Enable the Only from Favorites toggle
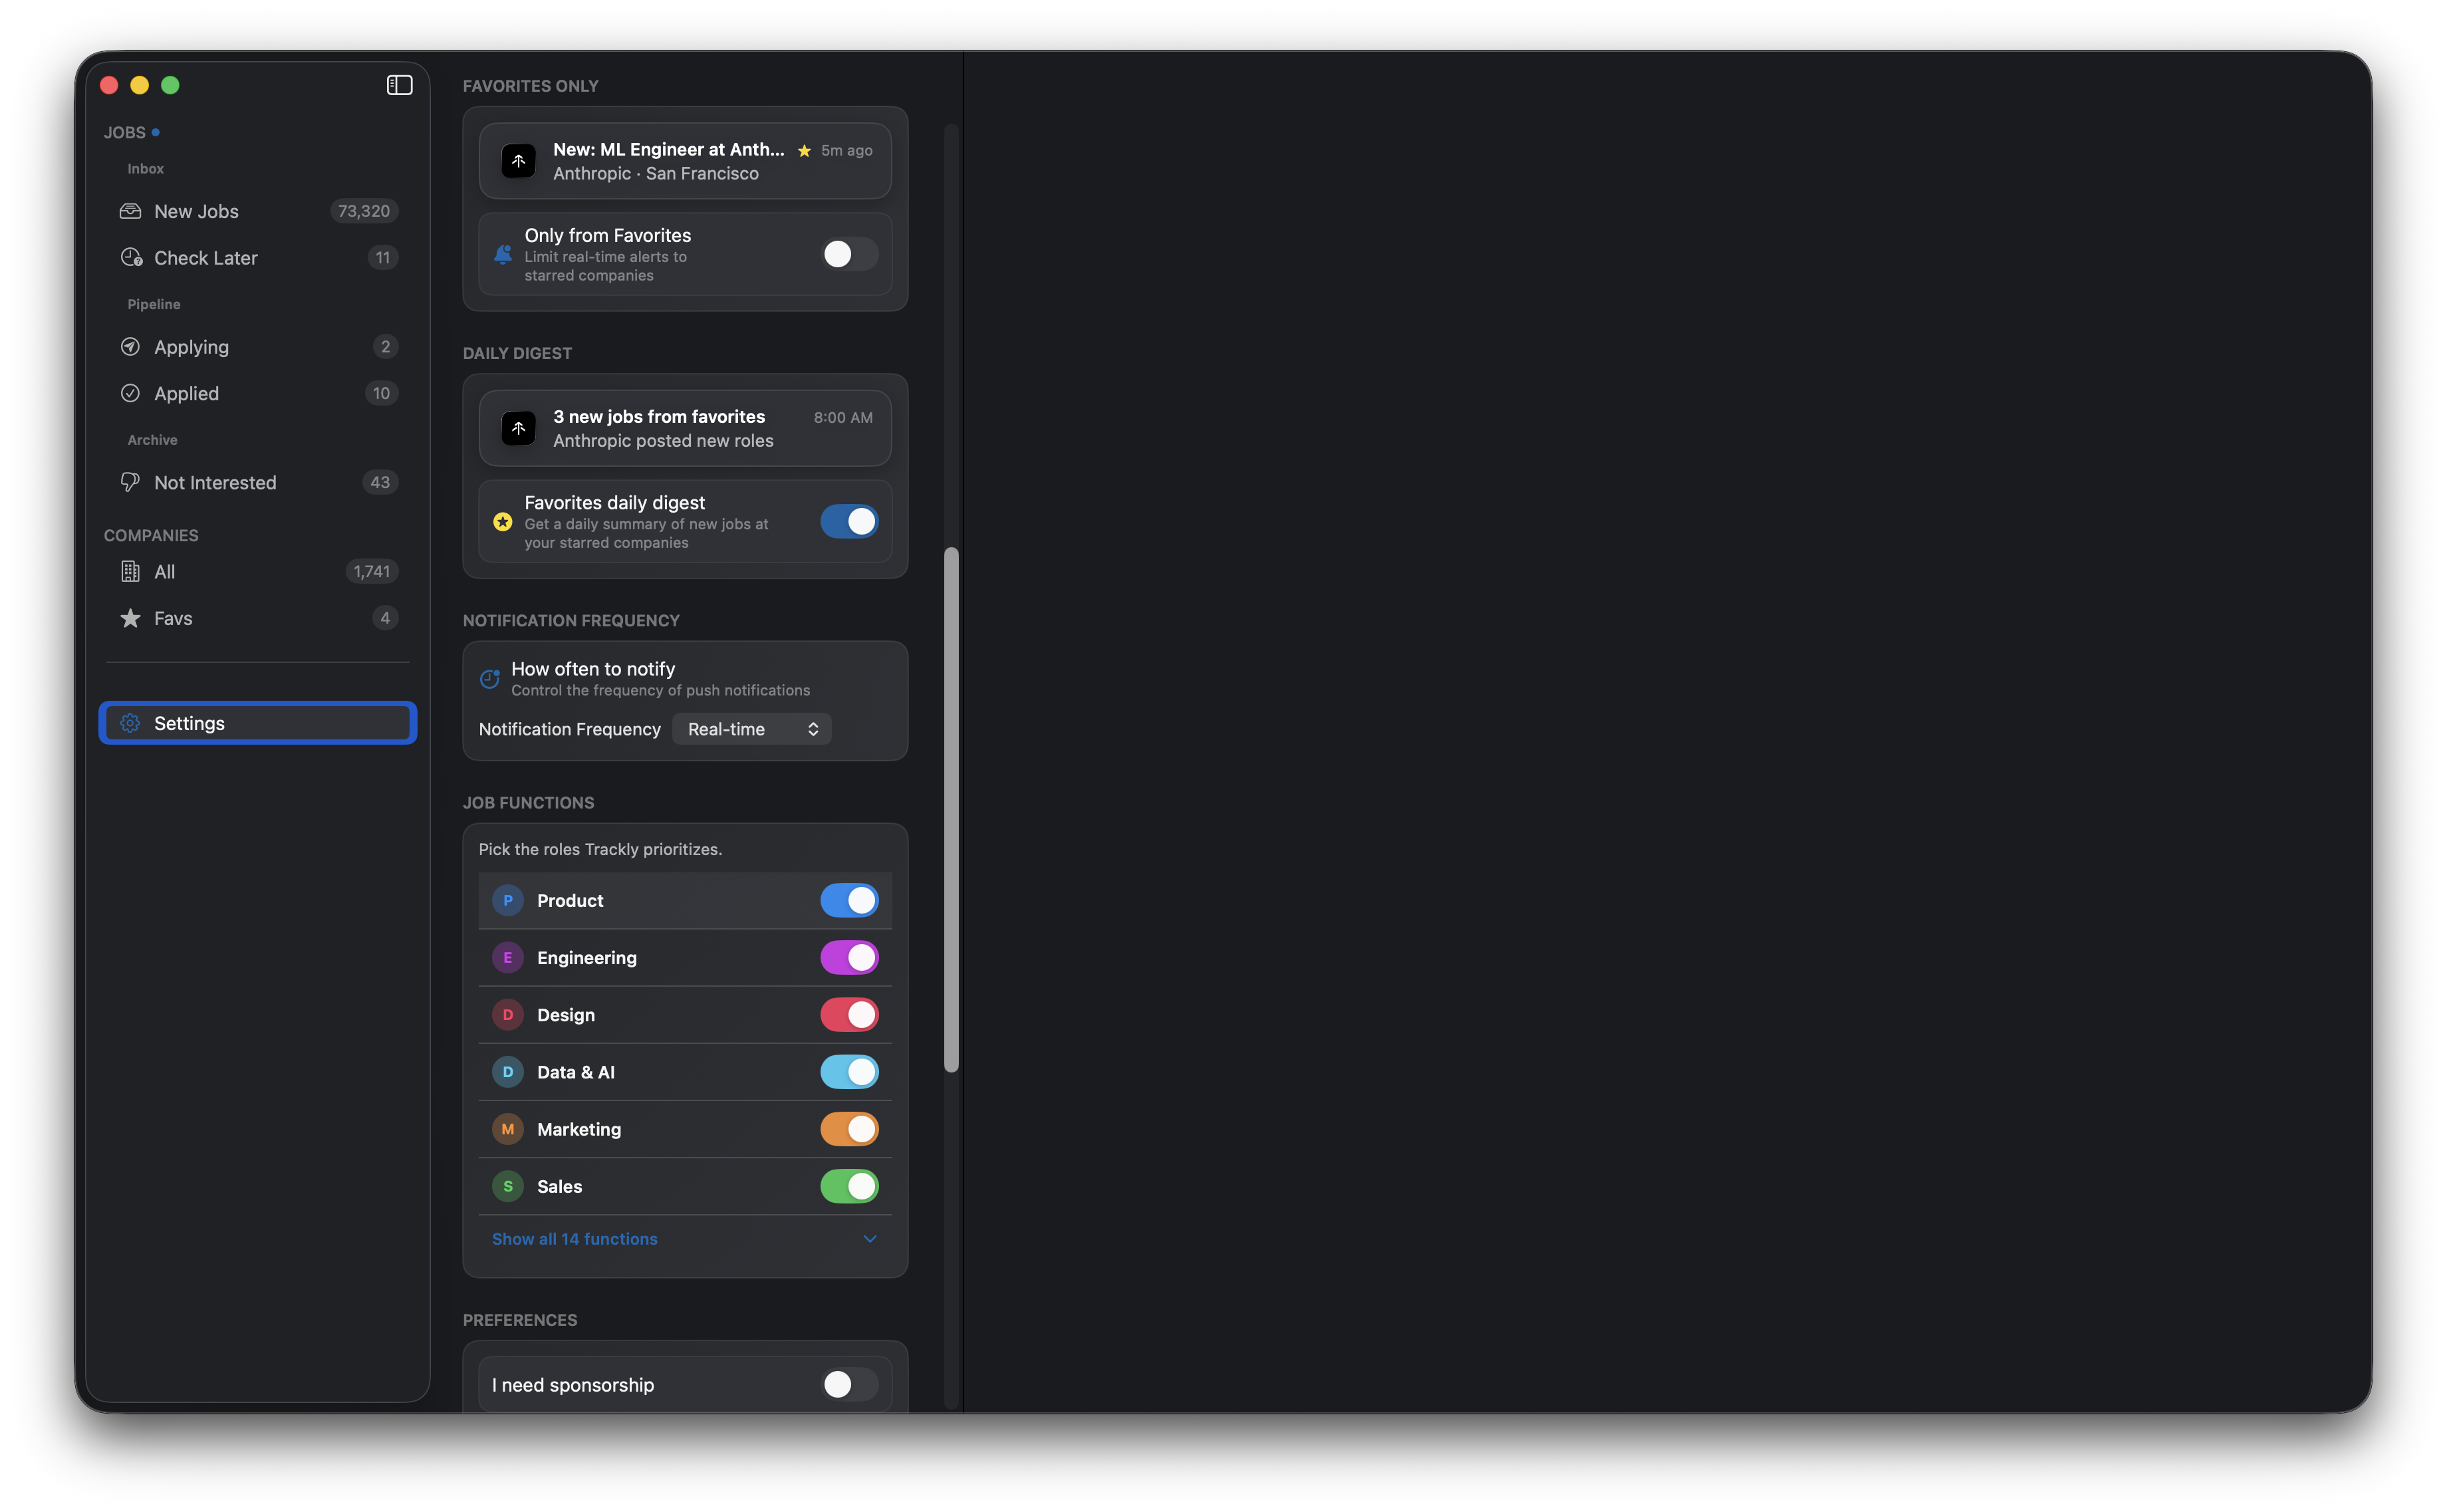2447x1512 pixels. [848, 254]
